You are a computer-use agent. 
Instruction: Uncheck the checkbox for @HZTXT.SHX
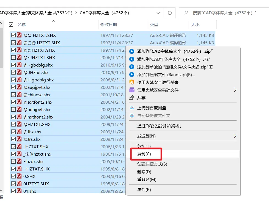pos(13,124)
